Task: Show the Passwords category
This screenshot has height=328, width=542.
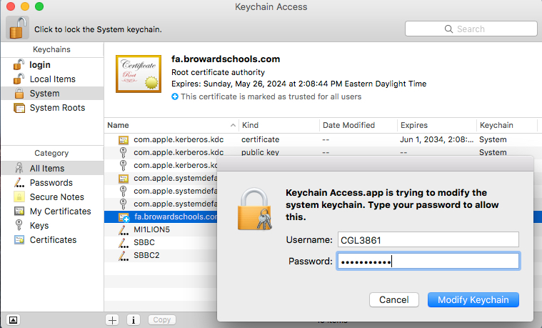Action: (x=51, y=182)
